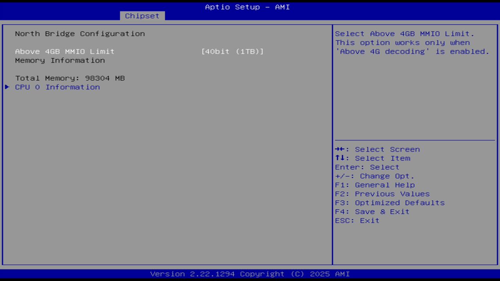Select F3: Optimized Defaults option

click(389, 203)
